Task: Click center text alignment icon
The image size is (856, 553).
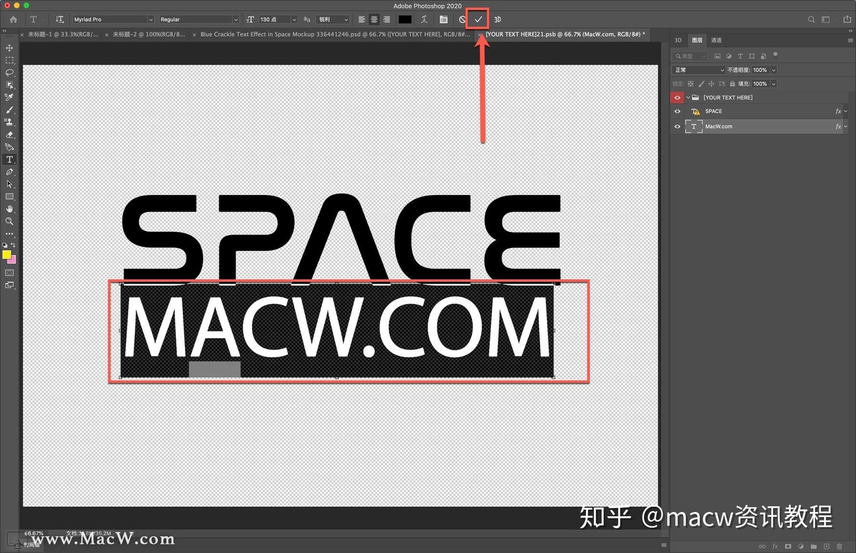Action: point(374,19)
